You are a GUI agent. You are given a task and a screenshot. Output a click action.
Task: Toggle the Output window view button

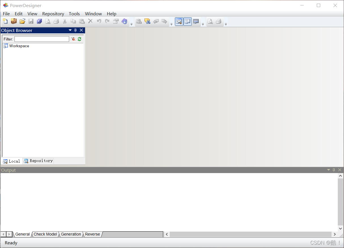tap(188, 21)
